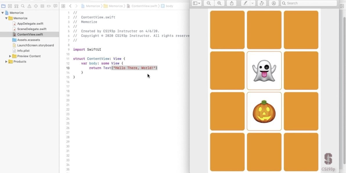Click "struct ContentView: View {" line
Viewport: 346px width, 173px height.
pyautogui.click(x=99, y=59)
